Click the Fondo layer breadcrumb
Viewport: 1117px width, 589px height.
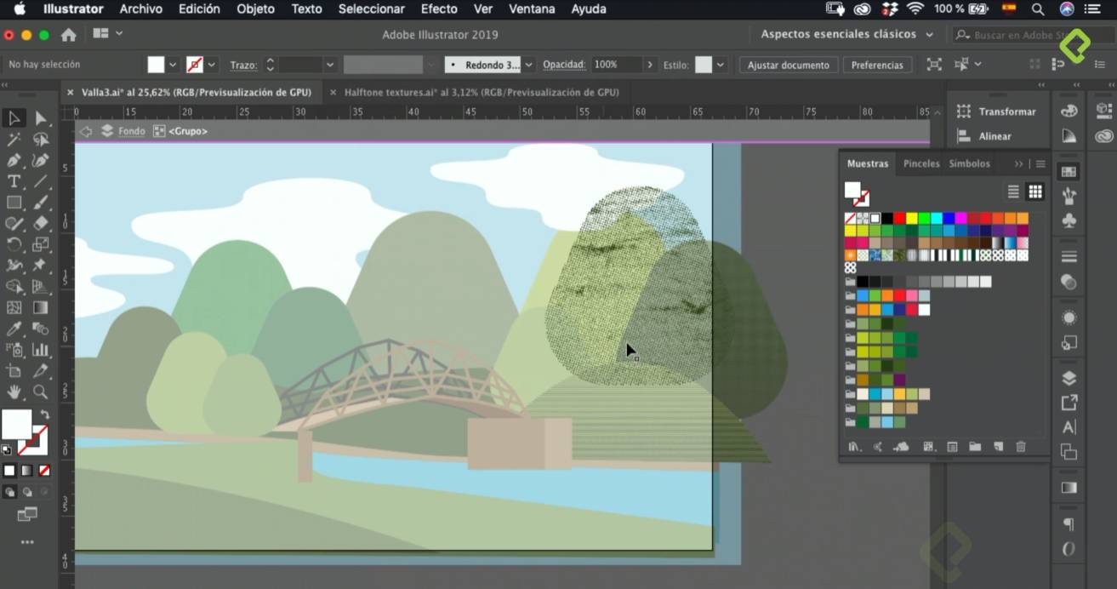[132, 131]
